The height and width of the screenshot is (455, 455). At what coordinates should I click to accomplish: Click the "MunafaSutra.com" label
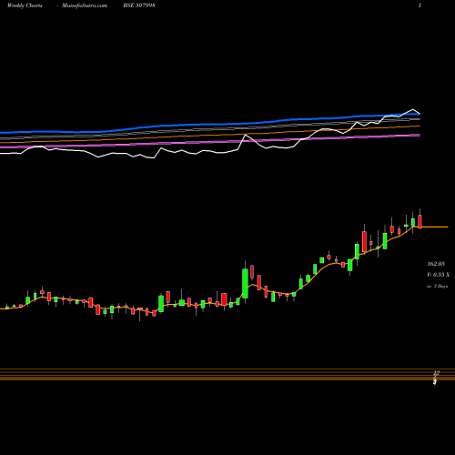pyautogui.click(x=85, y=5)
